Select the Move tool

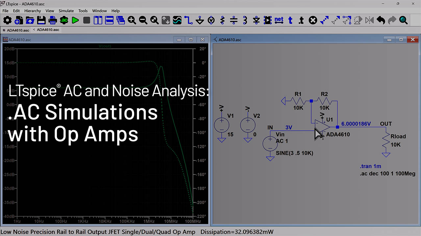pyautogui.click(x=335, y=20)
